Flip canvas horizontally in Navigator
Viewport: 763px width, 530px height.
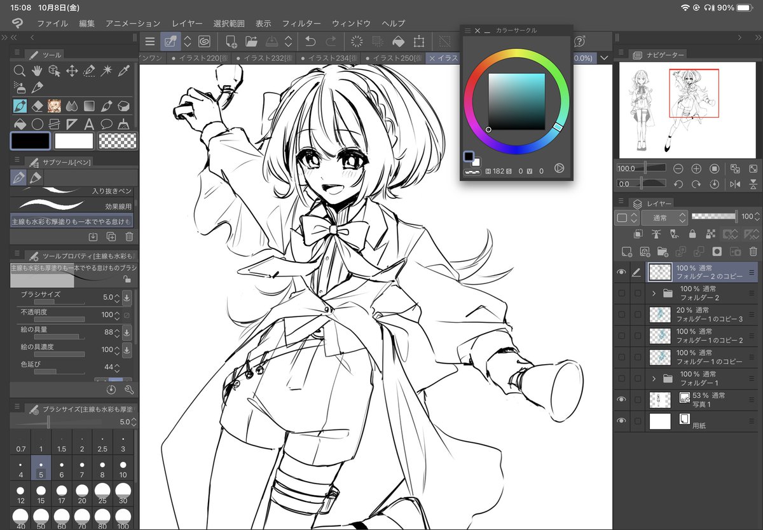[x=736, y=184]
